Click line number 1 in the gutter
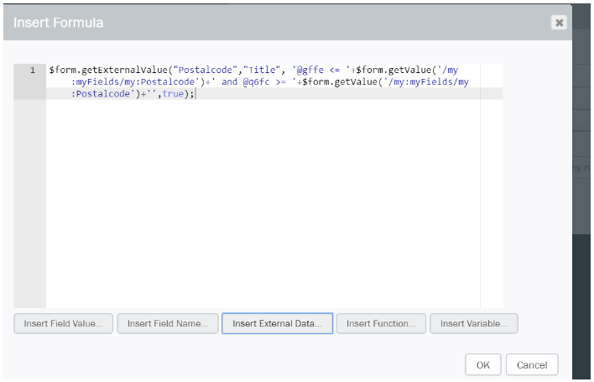 [x=32, y=71]
